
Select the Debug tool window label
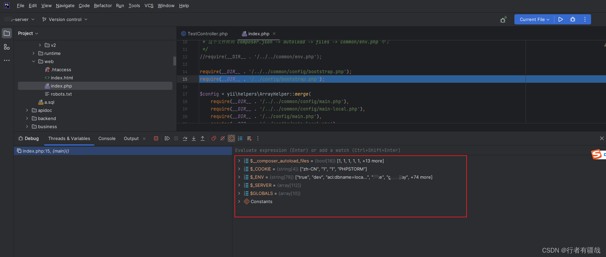29,138
